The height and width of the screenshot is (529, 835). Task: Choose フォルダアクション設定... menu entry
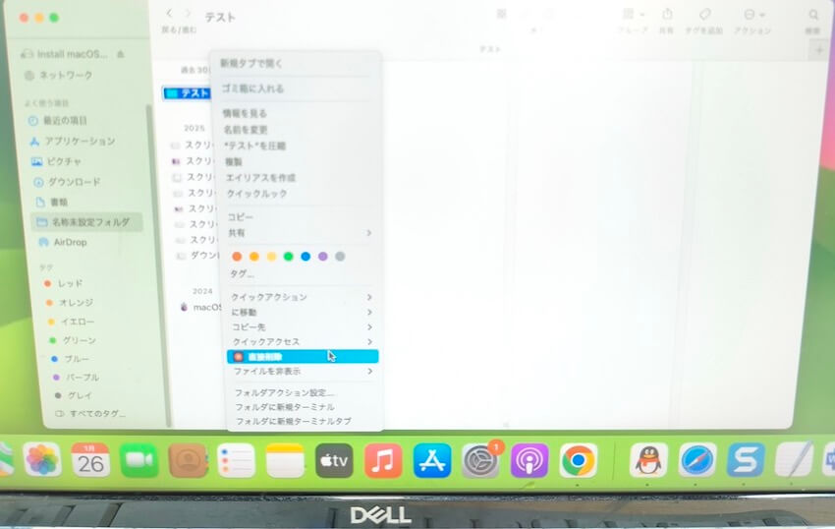coord(284,393)
